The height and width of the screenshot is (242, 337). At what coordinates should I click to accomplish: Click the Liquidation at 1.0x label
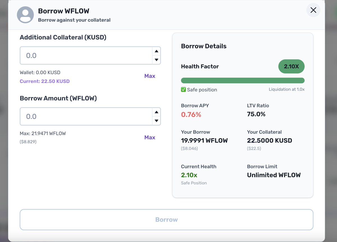point(287,89)
